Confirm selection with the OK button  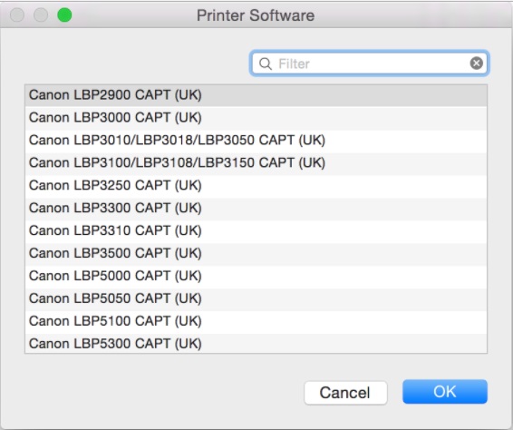tap(445, 392)
